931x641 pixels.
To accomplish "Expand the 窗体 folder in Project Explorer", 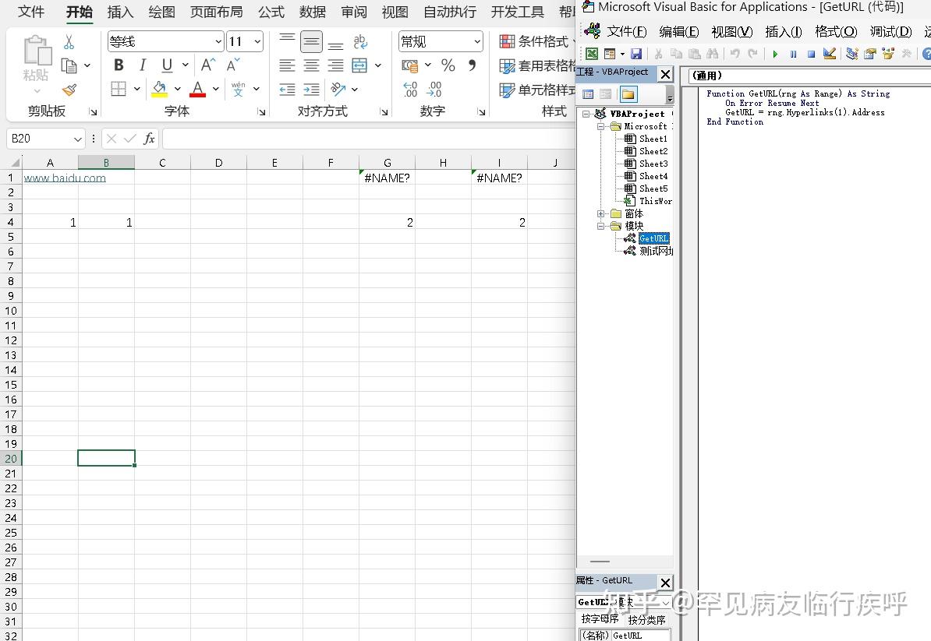I will (601, 213).
